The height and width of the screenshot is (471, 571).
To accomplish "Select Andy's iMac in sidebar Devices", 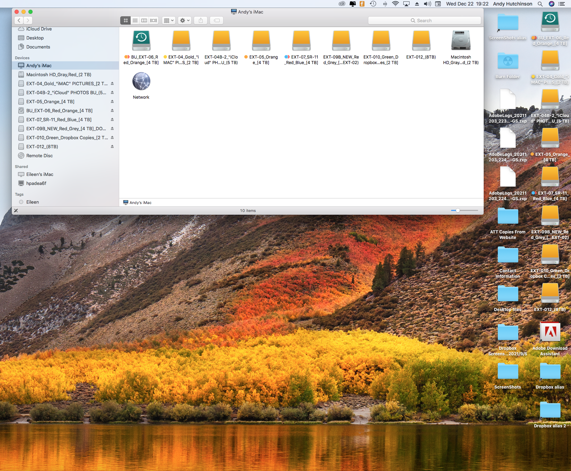I will (65, 65).
